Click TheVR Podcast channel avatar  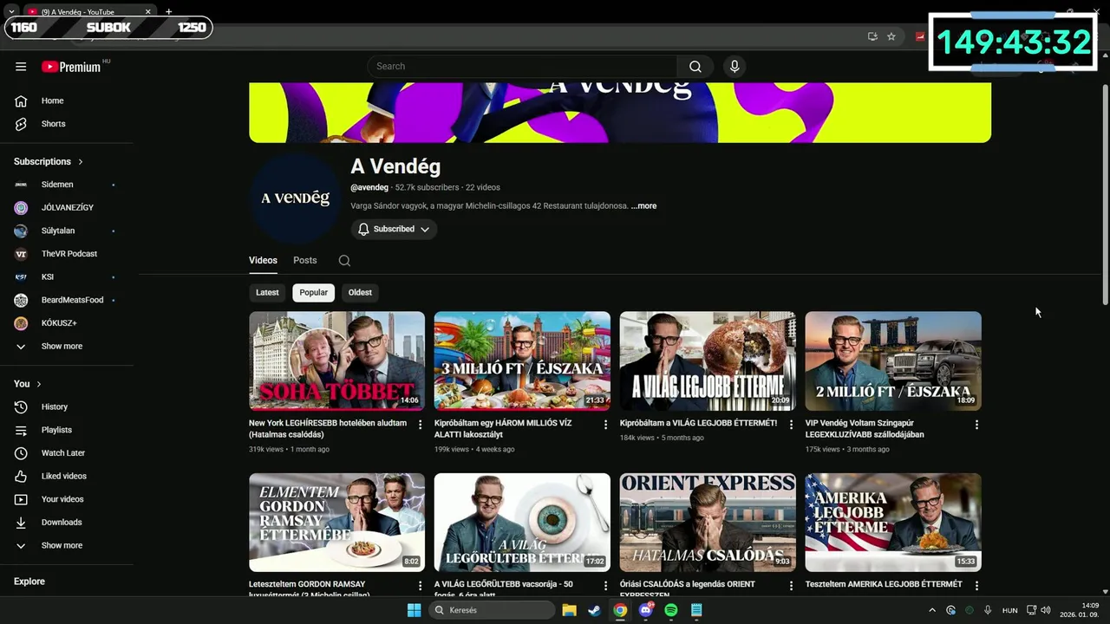[x=21, y=254]
